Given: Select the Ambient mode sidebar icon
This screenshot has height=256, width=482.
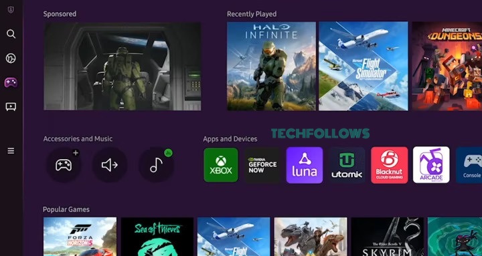Looking at the screenshot, I should click(11, 58).
